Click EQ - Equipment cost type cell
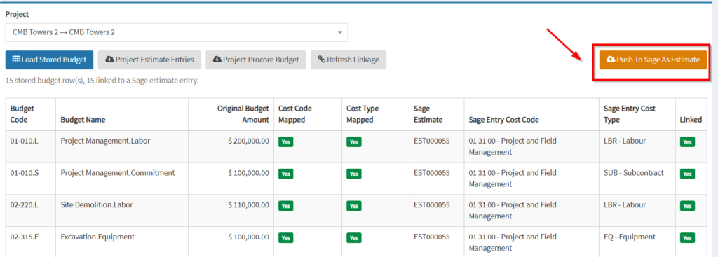This screenshot has height=257, width=718. coord(630,237)
